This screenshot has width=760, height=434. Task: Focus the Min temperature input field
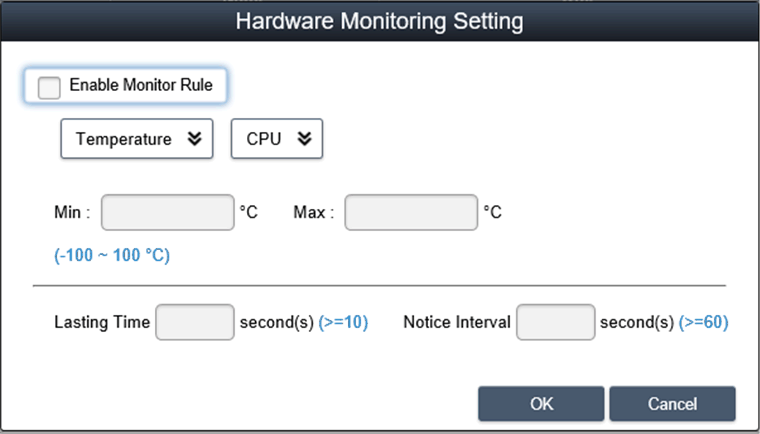[x=167, y=213]
